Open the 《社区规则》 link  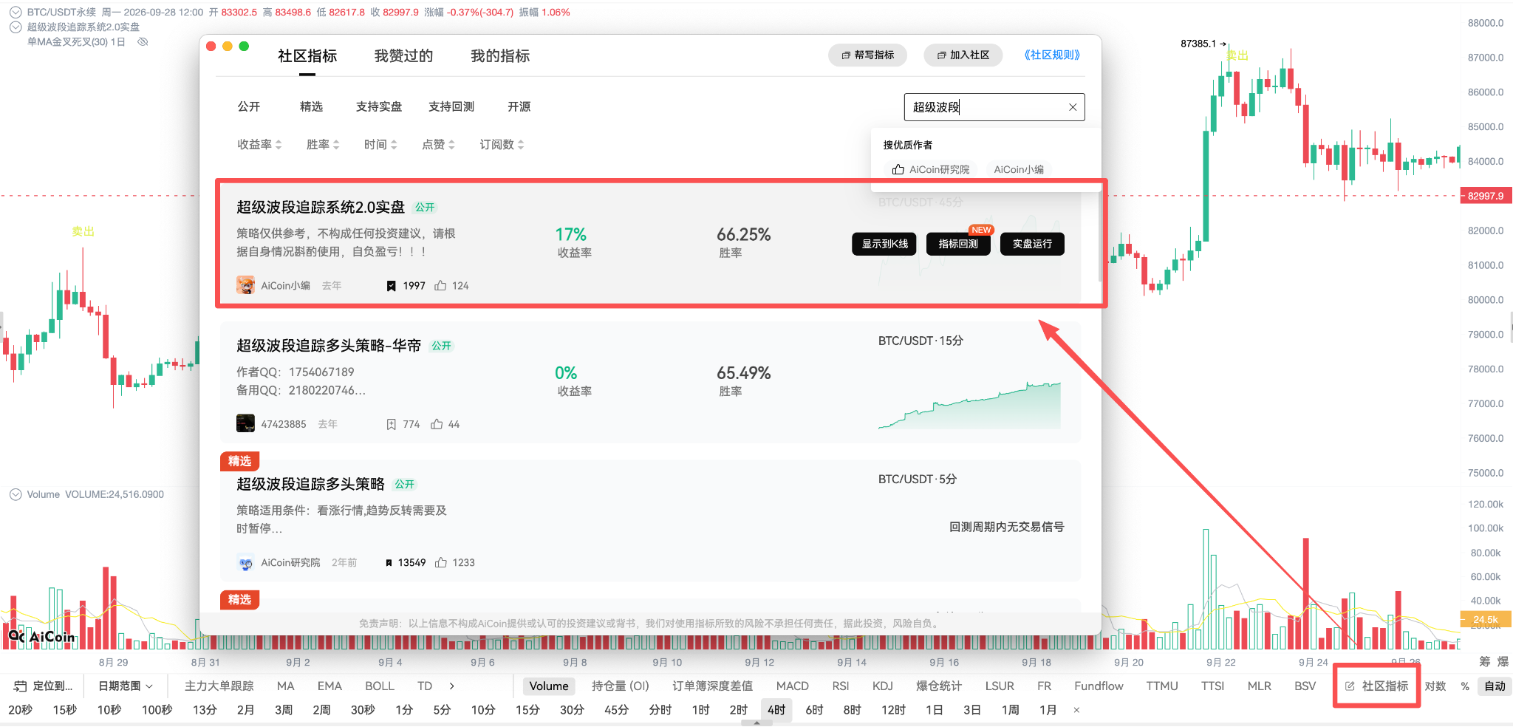(1052, 55)
